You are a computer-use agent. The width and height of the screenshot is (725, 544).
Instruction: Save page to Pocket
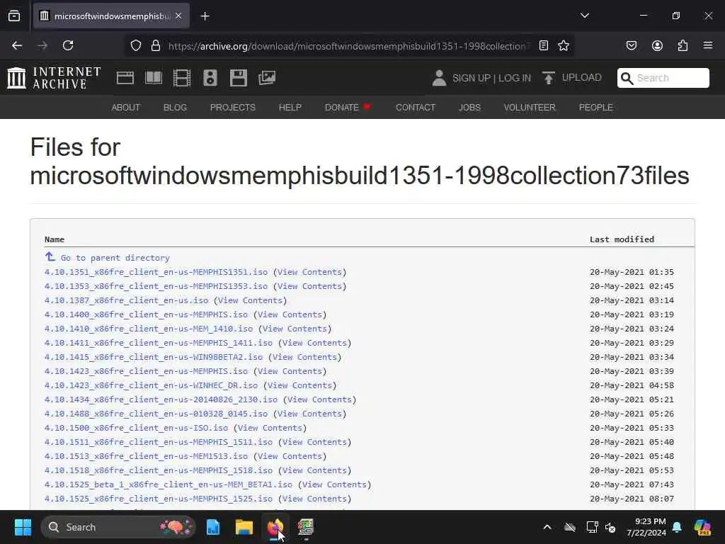point(632,45)
